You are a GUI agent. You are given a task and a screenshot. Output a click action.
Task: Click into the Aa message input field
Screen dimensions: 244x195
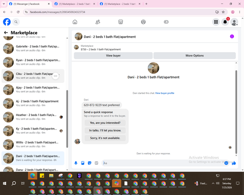163,163
